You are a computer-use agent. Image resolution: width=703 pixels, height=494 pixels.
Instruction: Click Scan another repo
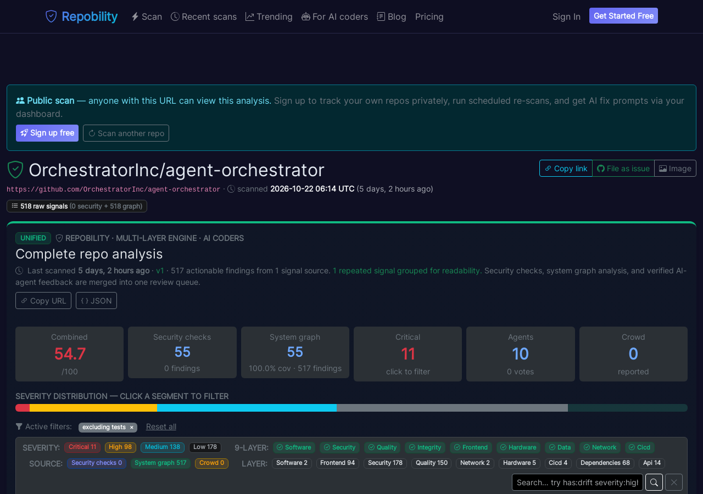coord(126,133)
